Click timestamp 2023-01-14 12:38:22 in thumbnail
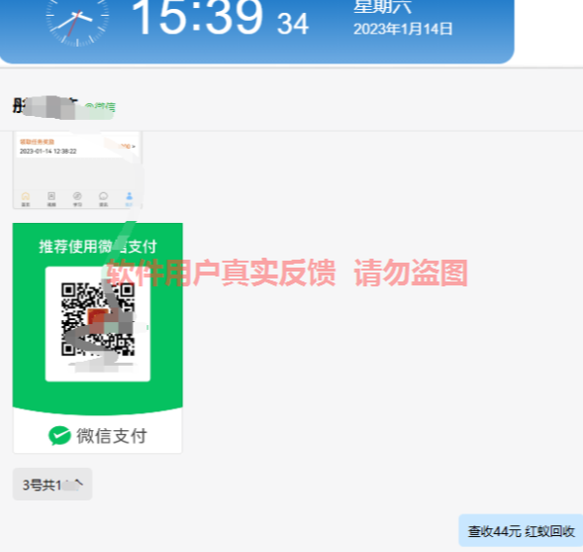The height and width of the screenshot is (552, 583). tap(48, 151)
